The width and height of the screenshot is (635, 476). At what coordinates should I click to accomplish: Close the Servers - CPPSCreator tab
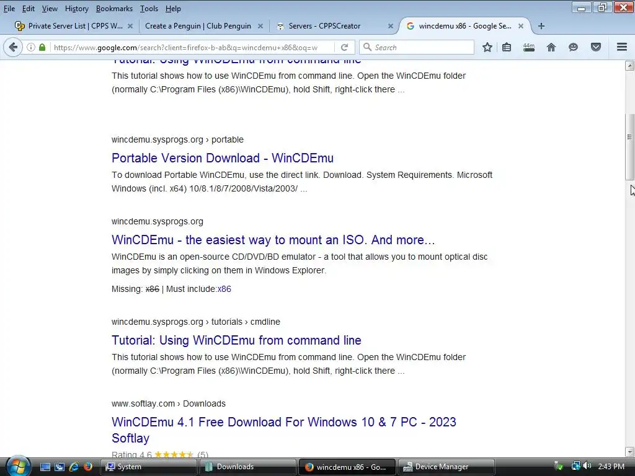pos(391,26)
